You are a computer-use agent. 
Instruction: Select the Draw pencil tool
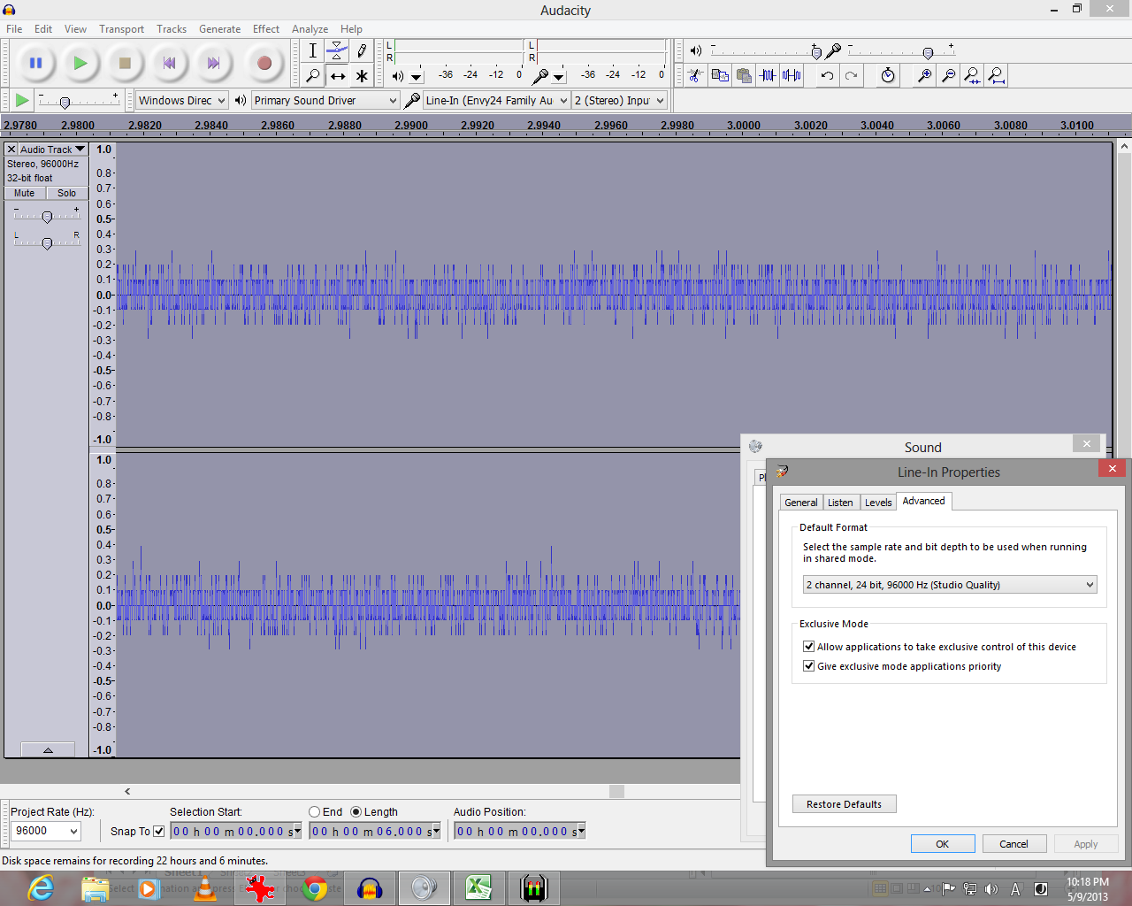pyautogui.click(x=362, y=51)
